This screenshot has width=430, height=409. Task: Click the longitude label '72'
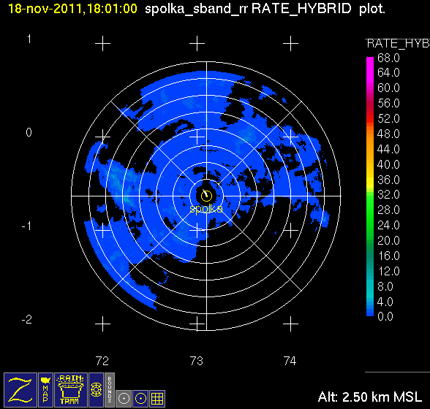(x=102, y=361)
